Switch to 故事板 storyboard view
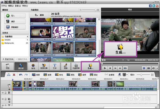Image resolution: width=160 pixels, height=109 pixels. coord(110,75)
